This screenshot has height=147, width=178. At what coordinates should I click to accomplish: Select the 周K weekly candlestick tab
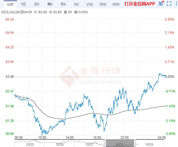[50, 4]
